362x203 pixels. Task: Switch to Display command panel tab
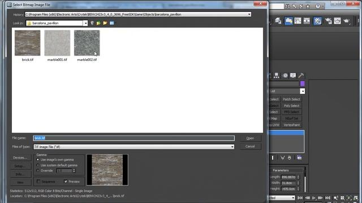[293, 76]
